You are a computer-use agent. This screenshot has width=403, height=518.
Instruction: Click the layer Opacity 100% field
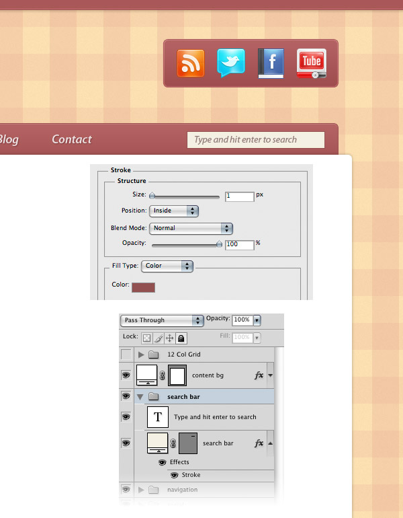[x=242, y=320]
